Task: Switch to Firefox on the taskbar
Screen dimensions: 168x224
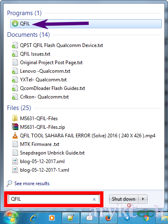Action: pos(108,218)
